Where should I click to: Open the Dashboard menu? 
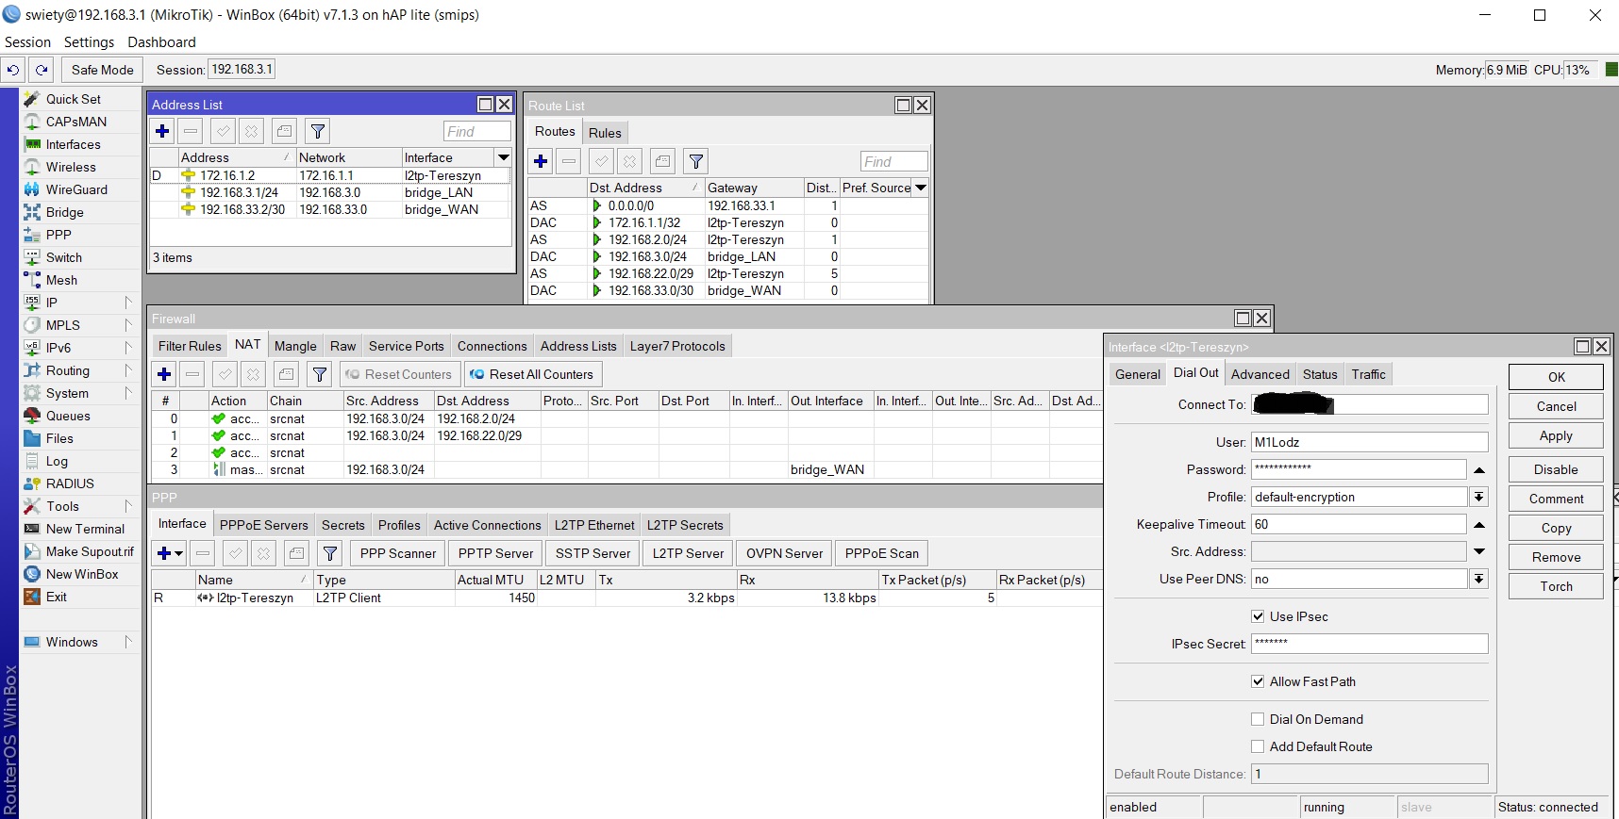162,42
